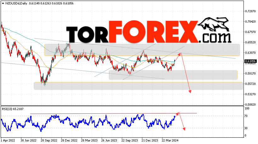This screenshot has height=144, width=258.
Task: Click date label 28 Sep 2022
Action: click(49, 141)
